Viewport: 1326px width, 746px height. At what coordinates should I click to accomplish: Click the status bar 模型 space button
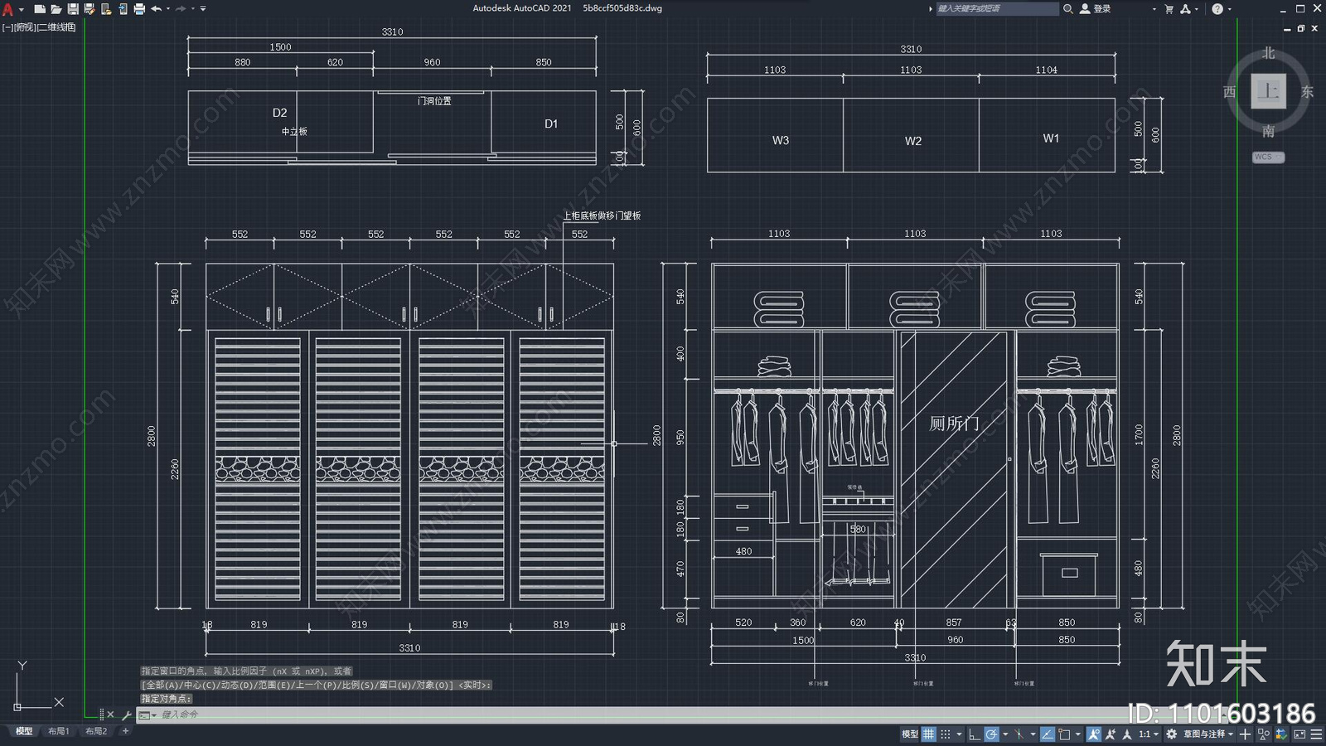910,734
